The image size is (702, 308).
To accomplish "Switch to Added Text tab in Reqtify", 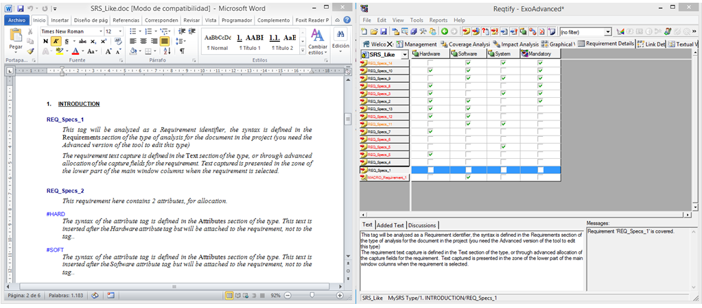I will (390, 225).
